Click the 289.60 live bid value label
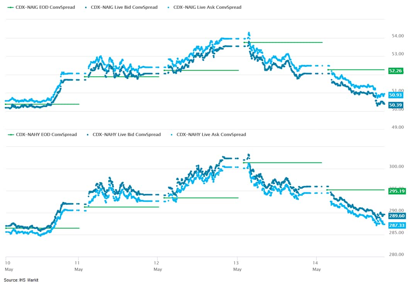The image size is (409, 285). 395,216
